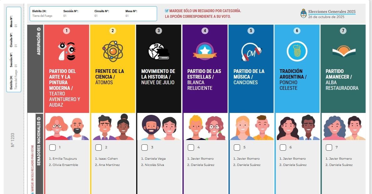Click the Argentine coat of arms emblem
Screen dimensions: 372x194
coord(303,13)
